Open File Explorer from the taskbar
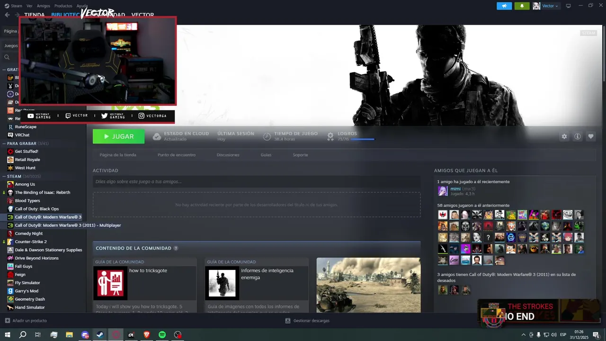 (x=69, y=335)
